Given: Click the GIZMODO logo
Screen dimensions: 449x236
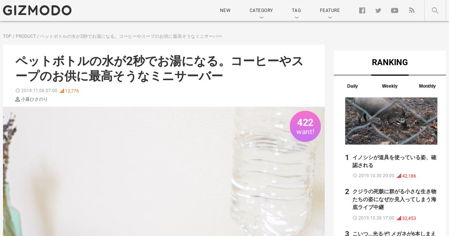Looking at the screenshot, I should pyautogui.click(x=37, y=10).
